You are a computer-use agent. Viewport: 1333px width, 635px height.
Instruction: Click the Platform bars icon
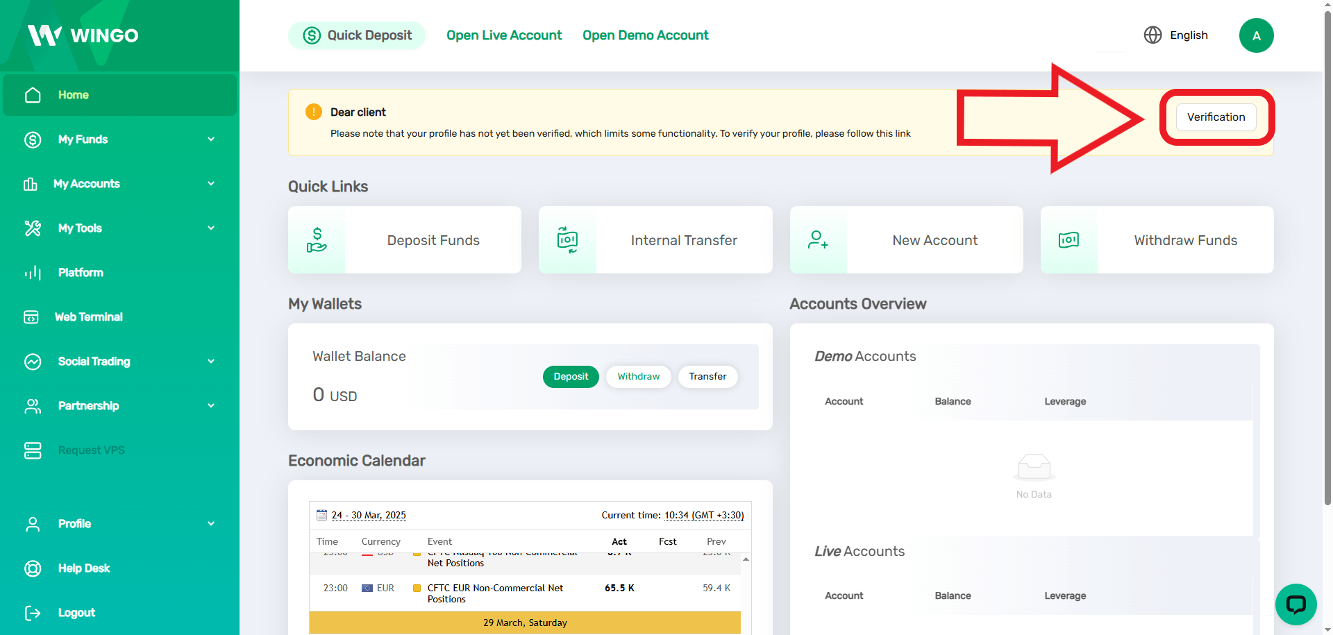tap(33, 273)
